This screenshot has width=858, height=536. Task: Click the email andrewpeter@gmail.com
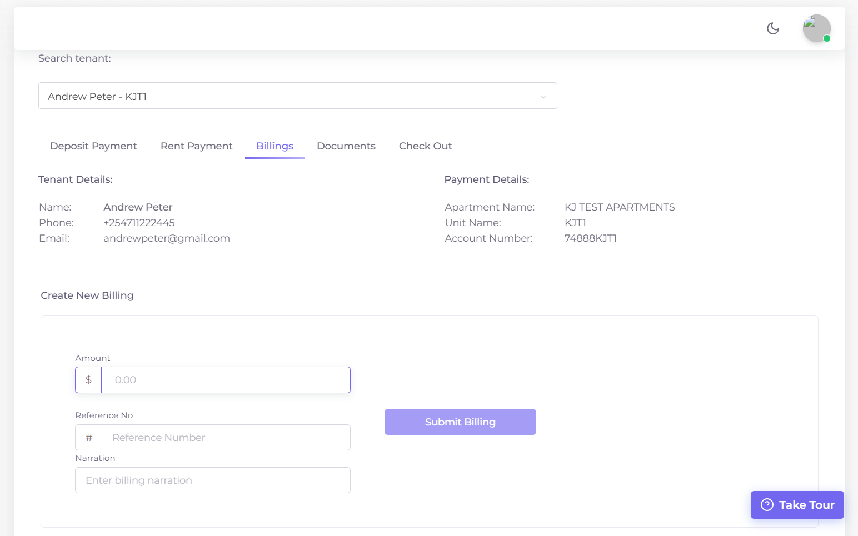[167, 238]
